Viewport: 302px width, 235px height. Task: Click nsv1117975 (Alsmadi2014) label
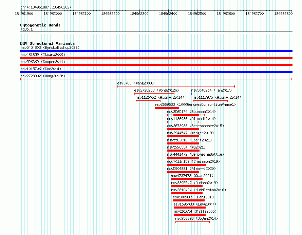pyautogui.click(x=217, y=97)
